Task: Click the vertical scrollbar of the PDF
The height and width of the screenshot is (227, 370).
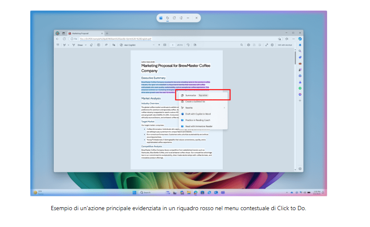Action: point(295,57)
